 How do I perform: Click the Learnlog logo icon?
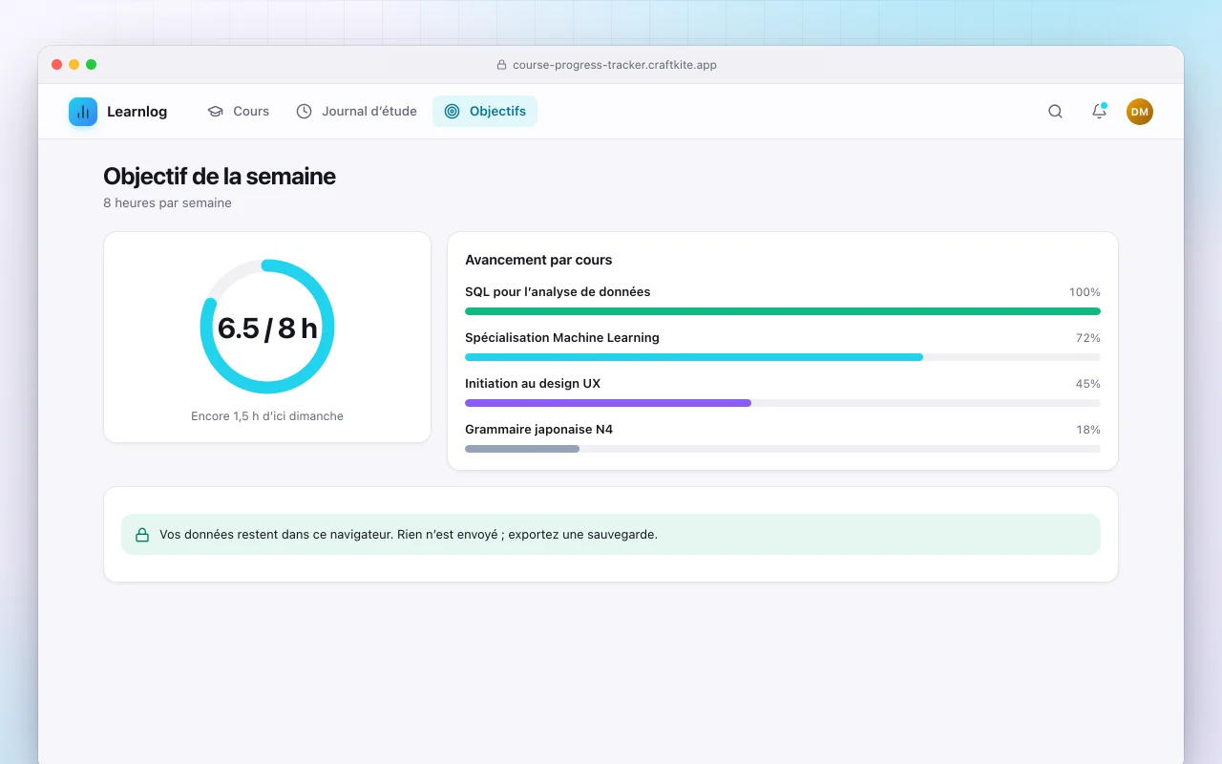[83, 112]
